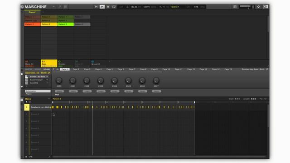Start playback with the Play button

(102, 7)
